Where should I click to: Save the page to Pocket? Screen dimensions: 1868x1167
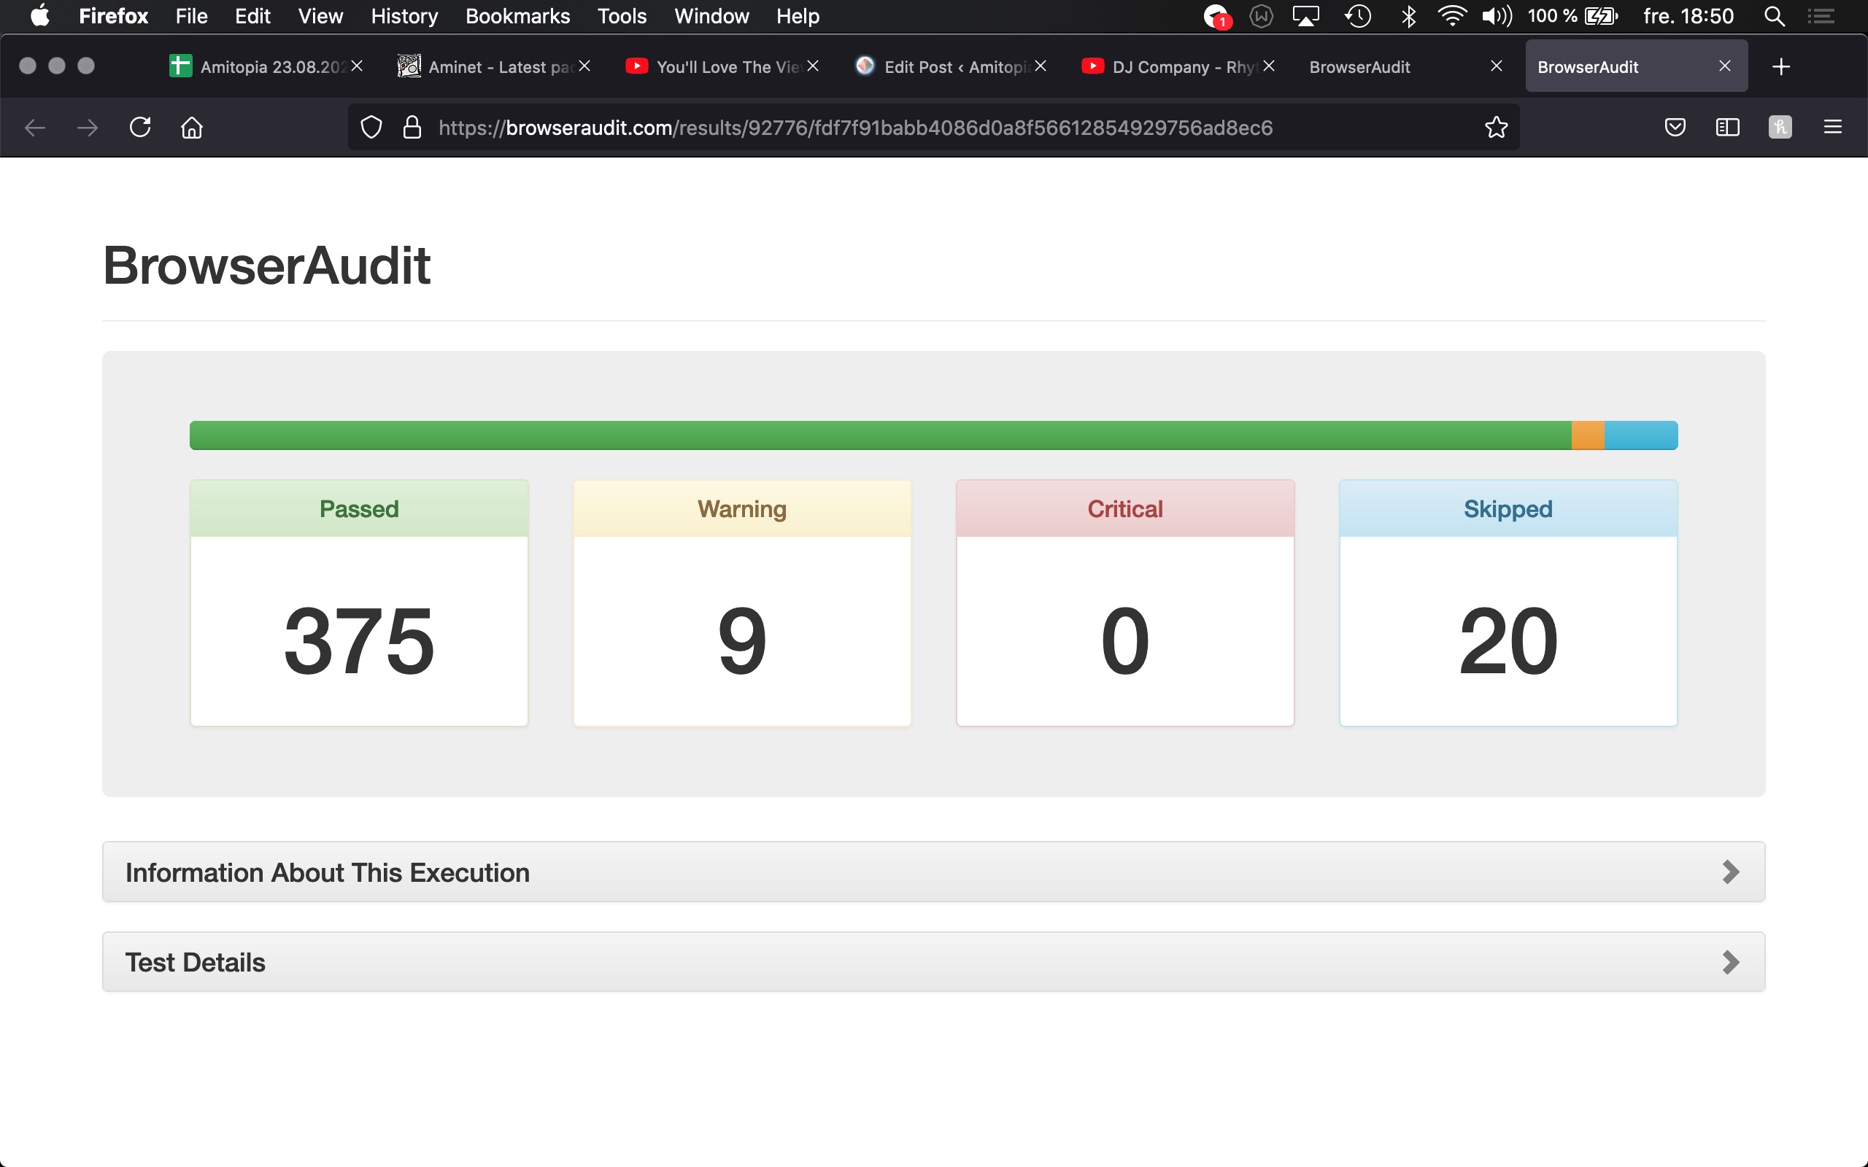1674,128
